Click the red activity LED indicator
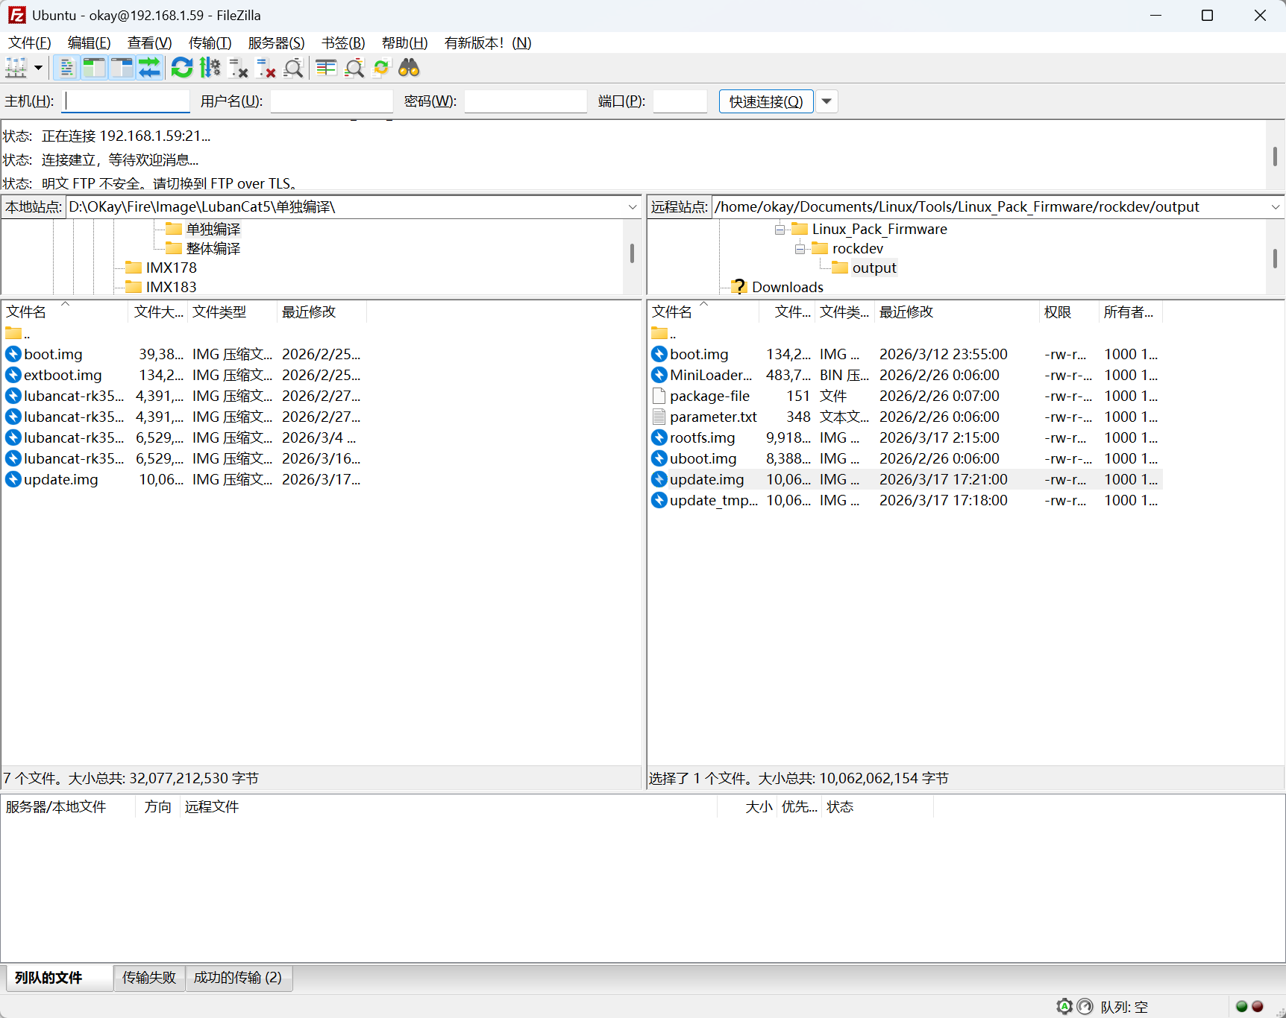The width and height of the screenshot is (1286, 1018). point(1258,1007)
